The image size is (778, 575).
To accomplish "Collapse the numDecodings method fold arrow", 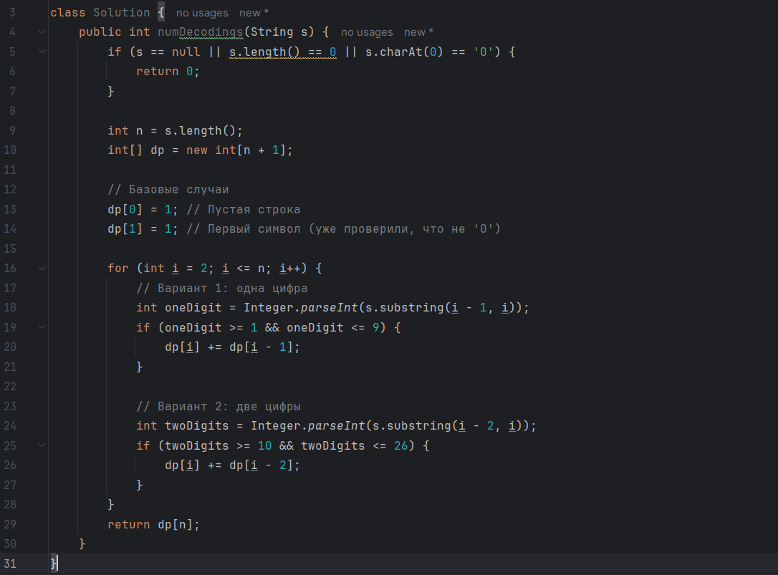I will click(x=42, y=32).
